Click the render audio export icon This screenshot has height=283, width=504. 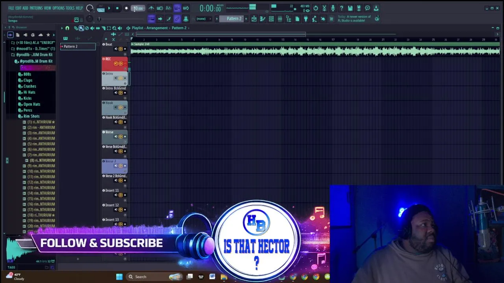coord(359,8)
